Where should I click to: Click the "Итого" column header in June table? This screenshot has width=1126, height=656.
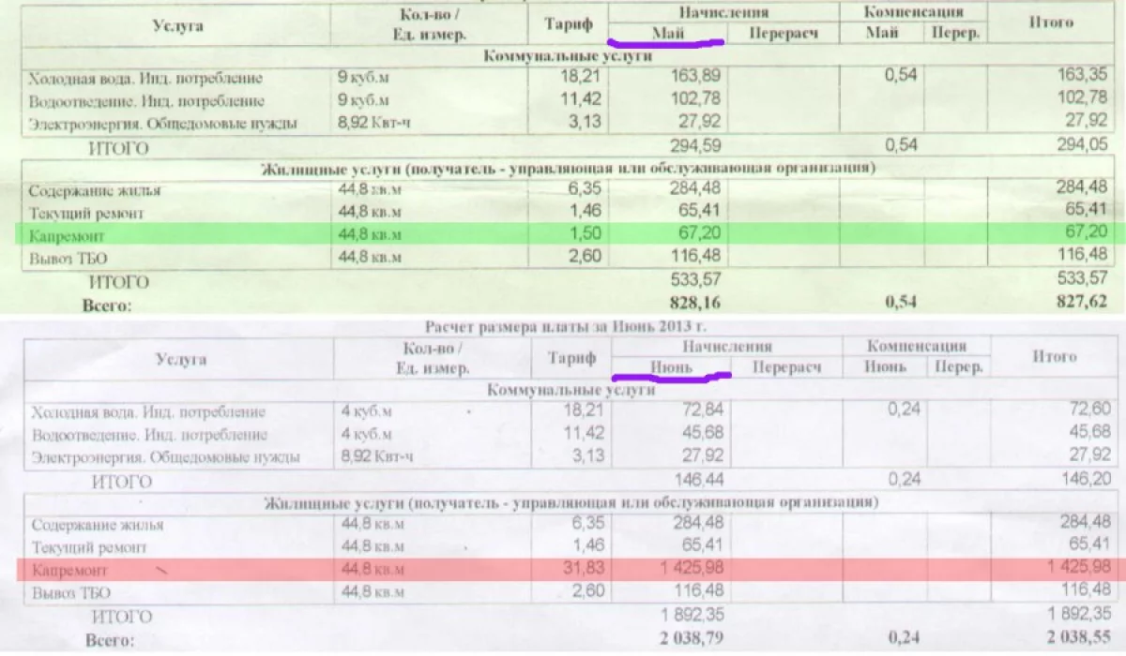[1055, 356]
